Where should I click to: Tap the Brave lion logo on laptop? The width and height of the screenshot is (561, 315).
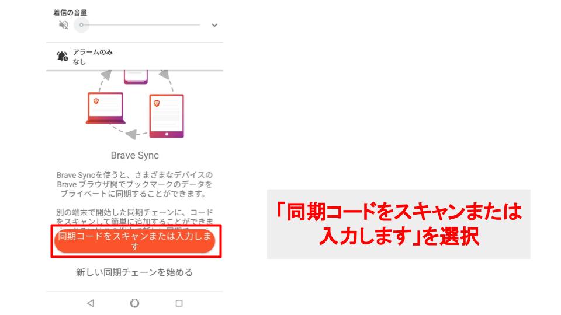tap(96, 101)
